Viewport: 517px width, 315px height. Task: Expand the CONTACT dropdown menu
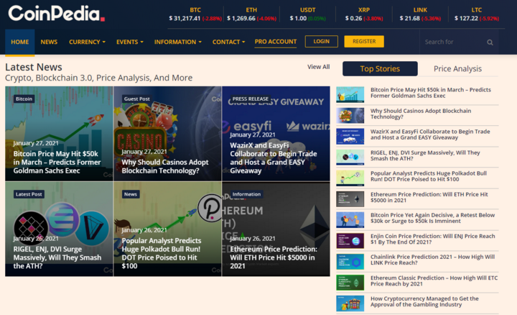pos(228,42)
